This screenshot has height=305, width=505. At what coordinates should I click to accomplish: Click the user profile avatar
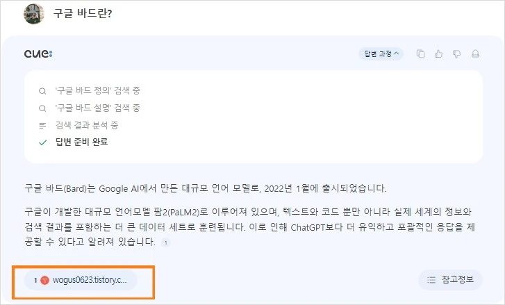34,14
